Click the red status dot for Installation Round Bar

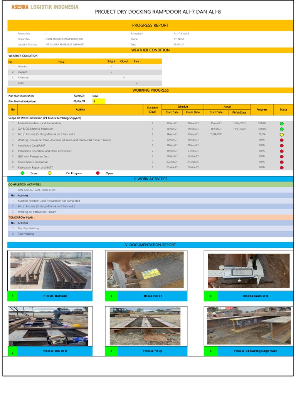pyautogui.click(x=282, y=151)
